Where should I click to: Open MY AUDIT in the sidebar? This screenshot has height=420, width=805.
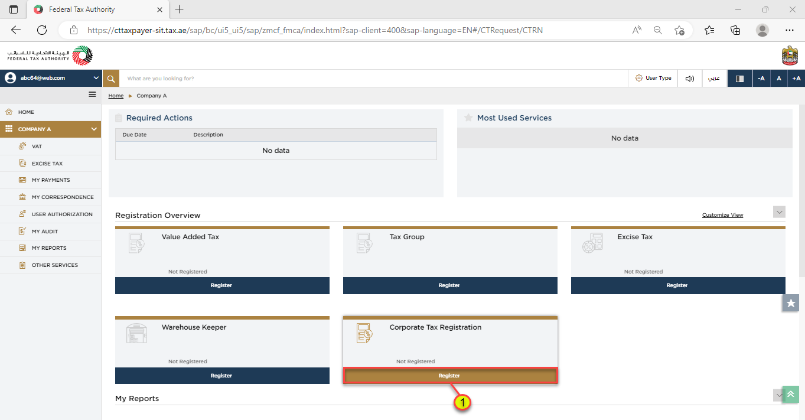50,231
